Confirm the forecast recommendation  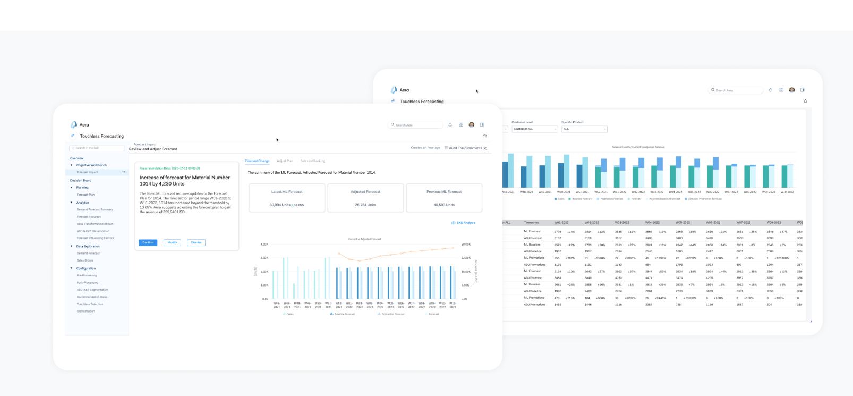pyautogui.click(x=148, y=242)
